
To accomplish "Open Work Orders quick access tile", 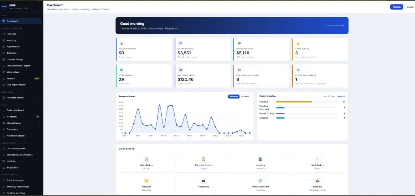I will 318,163.
